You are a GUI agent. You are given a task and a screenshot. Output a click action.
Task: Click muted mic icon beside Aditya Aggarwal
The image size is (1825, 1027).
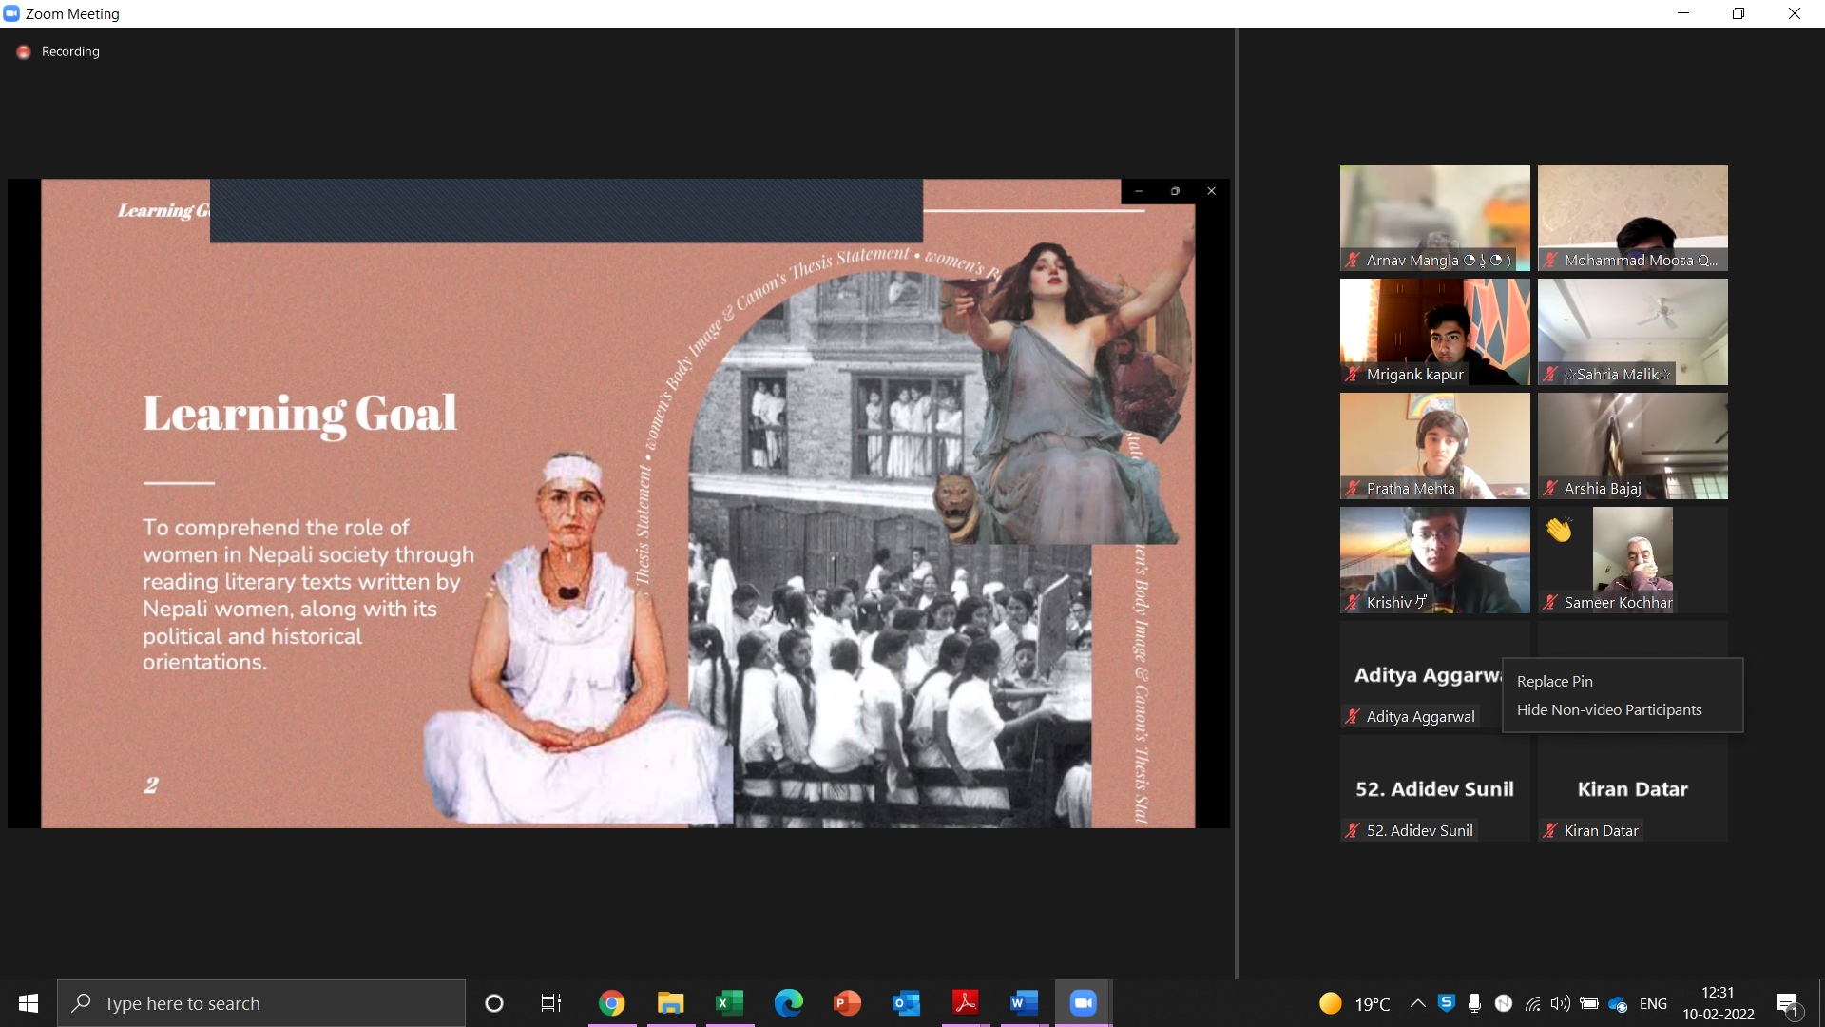coord(1353,717)
